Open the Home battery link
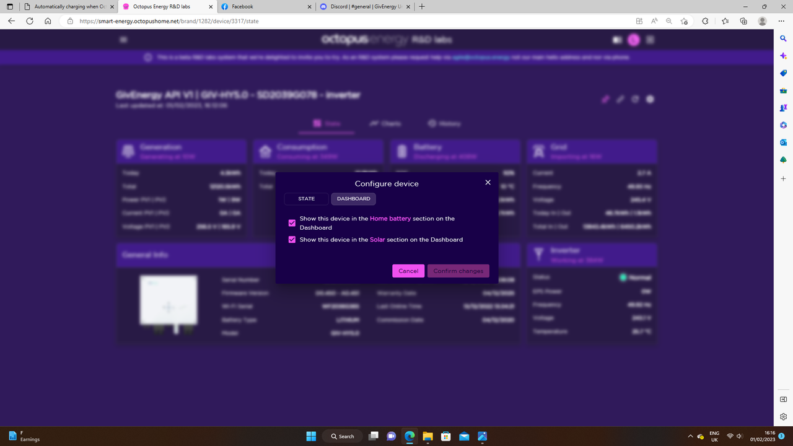 point(390,219)
